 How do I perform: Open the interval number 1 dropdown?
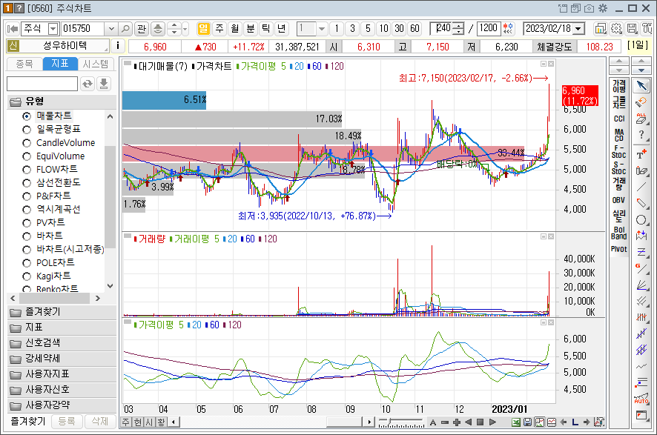[x=321, y=28]
